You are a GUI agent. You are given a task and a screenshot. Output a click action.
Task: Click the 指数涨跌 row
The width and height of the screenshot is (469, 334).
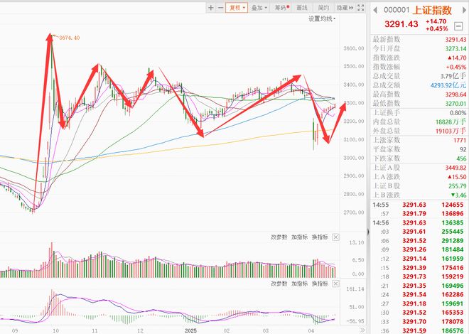419,58
